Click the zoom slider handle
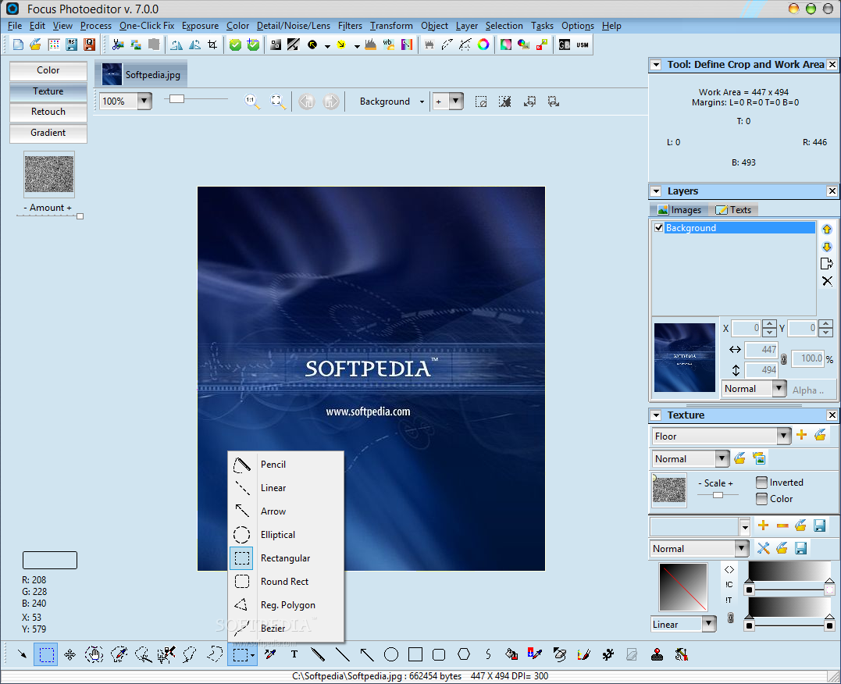Viewport: 841px width, 684px height. click(x=176, y=98)
